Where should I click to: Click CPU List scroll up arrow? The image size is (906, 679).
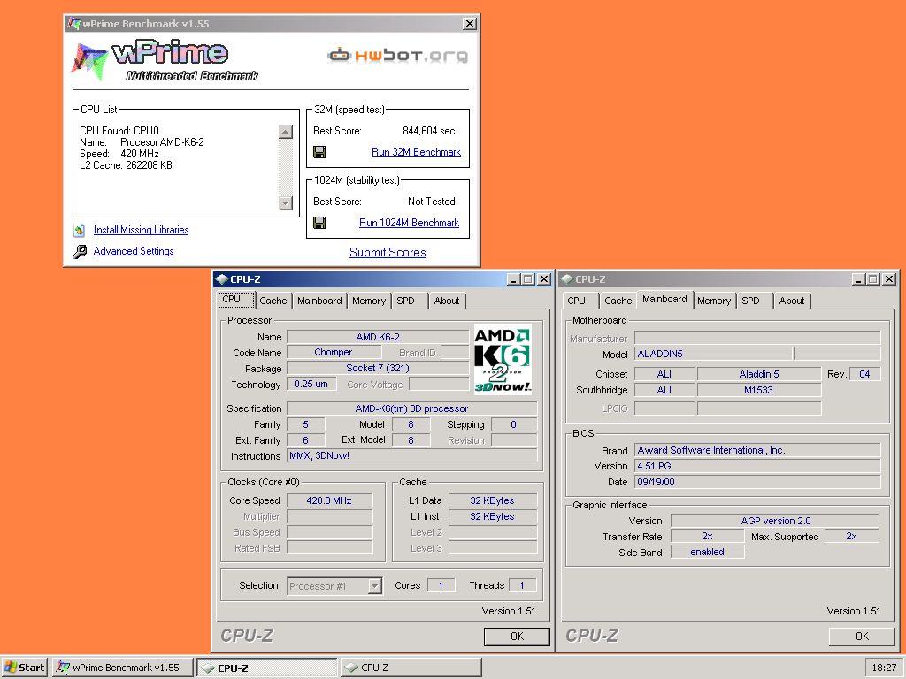coord(286,132)
